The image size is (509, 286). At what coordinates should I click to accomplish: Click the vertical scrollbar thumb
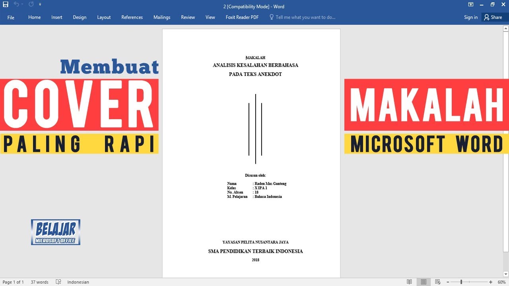[506, 141]
